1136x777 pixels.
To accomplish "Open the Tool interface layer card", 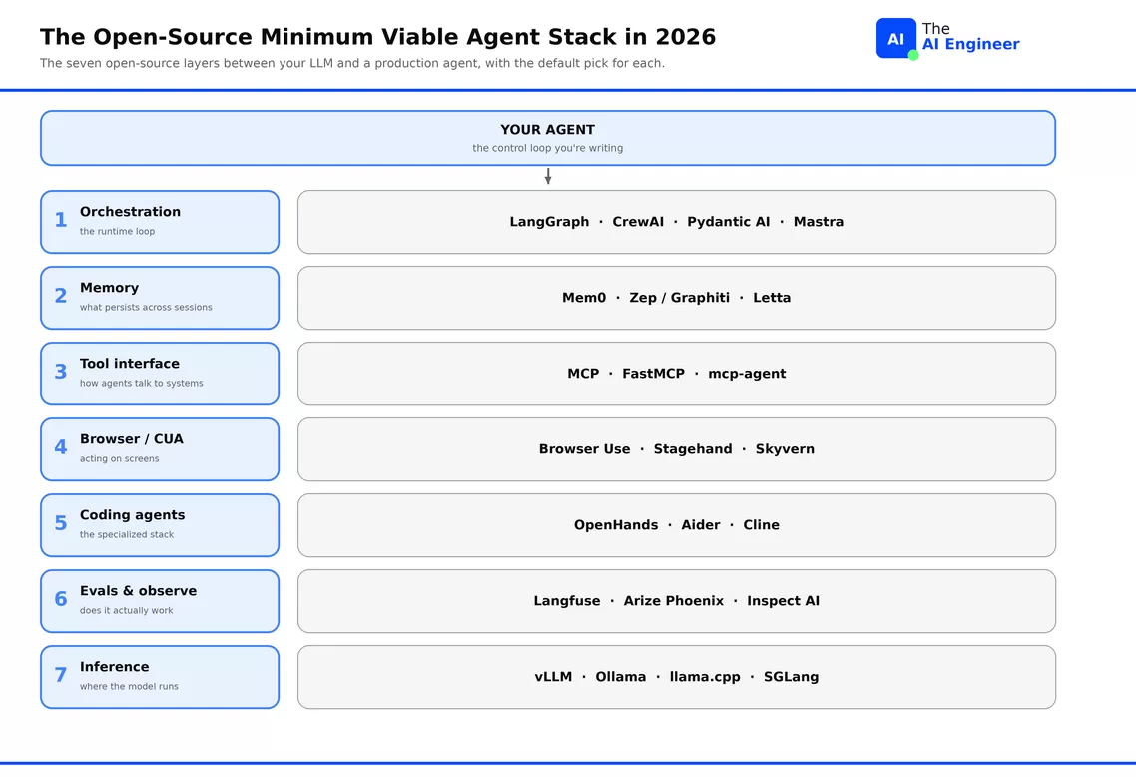I will click(x=160, y=374).
